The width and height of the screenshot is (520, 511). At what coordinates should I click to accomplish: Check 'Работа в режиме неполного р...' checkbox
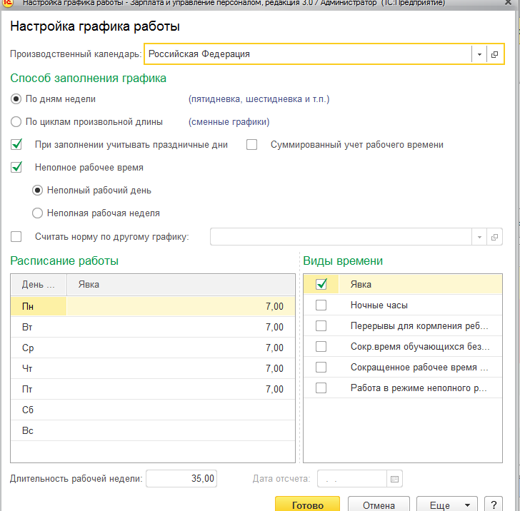(x=321, y=388)
